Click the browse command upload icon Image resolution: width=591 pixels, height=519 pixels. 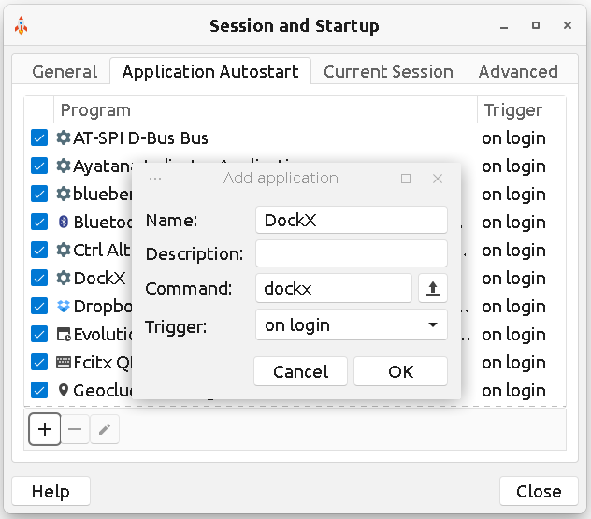432,289
